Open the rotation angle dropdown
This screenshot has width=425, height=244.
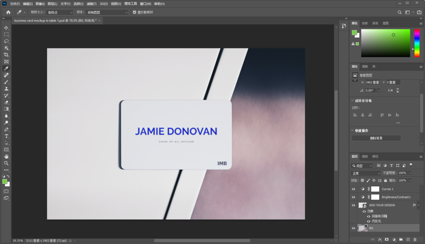click(x=379, y=90)
